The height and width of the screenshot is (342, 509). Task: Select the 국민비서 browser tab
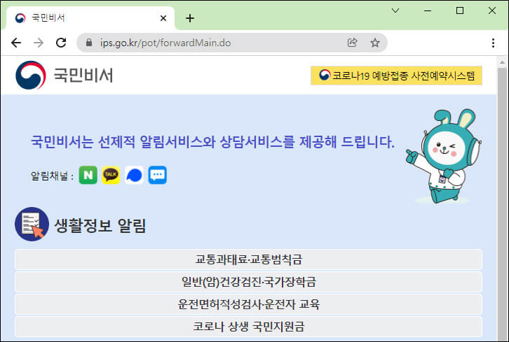click(x=89, y=17)
